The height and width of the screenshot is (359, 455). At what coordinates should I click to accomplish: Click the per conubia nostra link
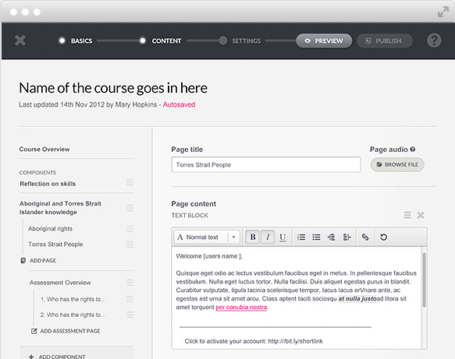pyautogui.click(x=241, y=307)
